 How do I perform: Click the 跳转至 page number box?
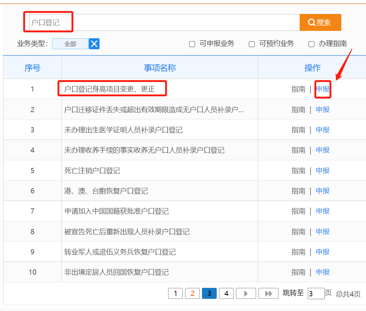316,293
